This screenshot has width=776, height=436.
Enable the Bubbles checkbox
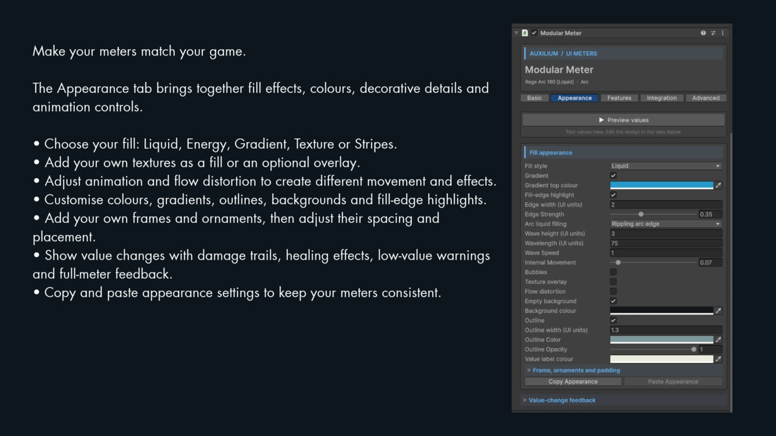[x=613, y=273]
